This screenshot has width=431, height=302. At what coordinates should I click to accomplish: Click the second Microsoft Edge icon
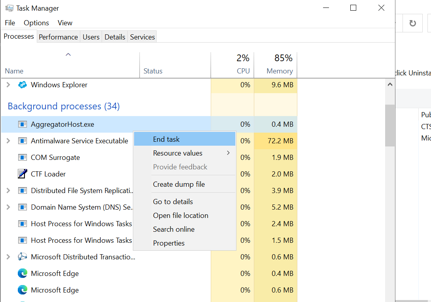23,290
